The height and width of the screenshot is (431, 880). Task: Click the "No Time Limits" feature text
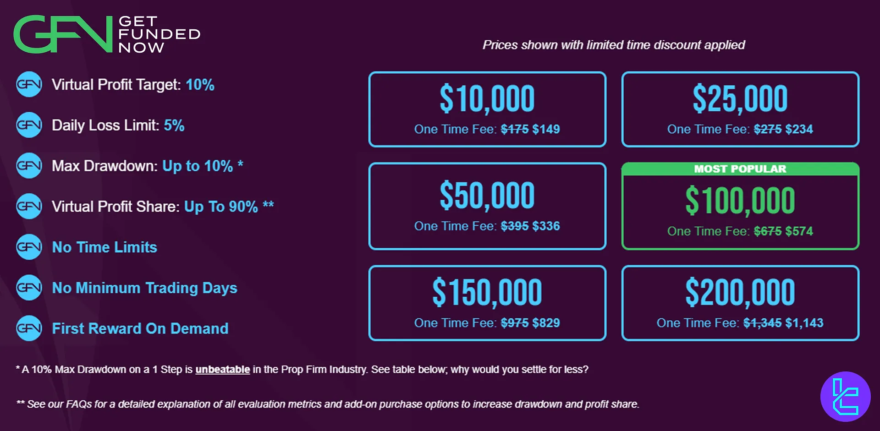pos(104,247)
